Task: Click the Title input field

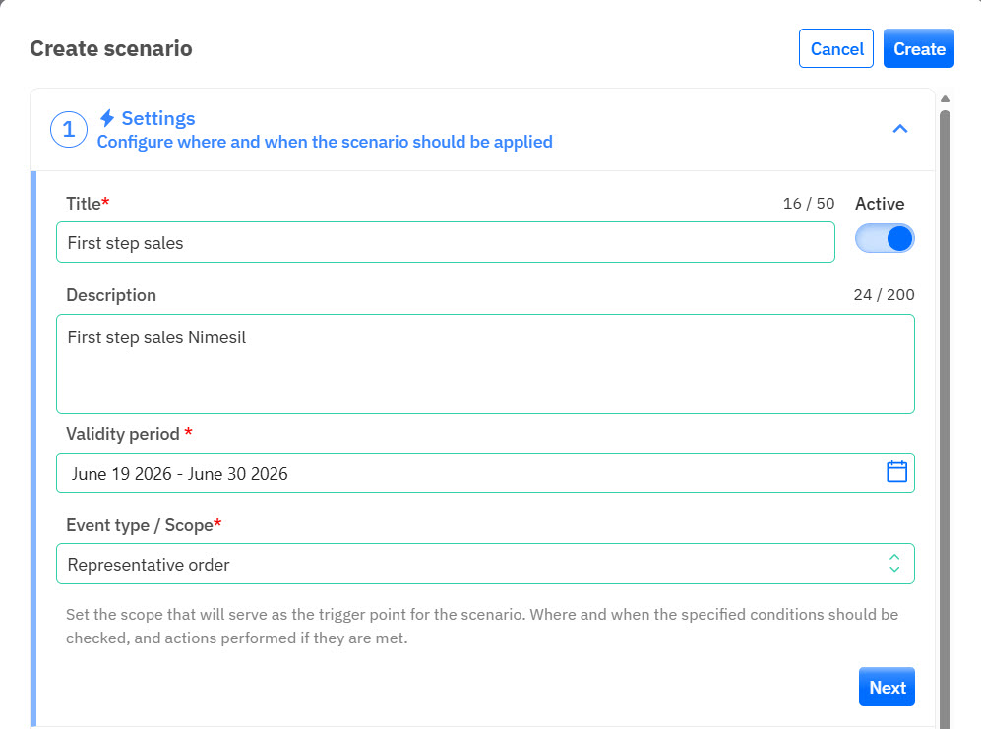Action: (x=446, y=242)
